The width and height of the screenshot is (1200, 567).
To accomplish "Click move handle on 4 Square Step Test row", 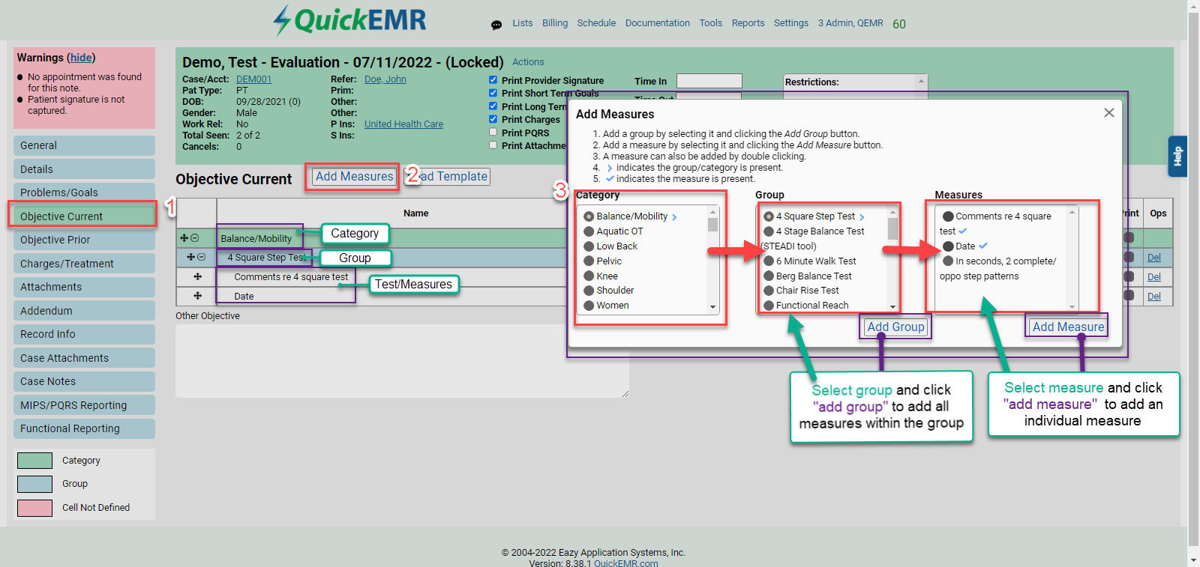I will point(190,257).
